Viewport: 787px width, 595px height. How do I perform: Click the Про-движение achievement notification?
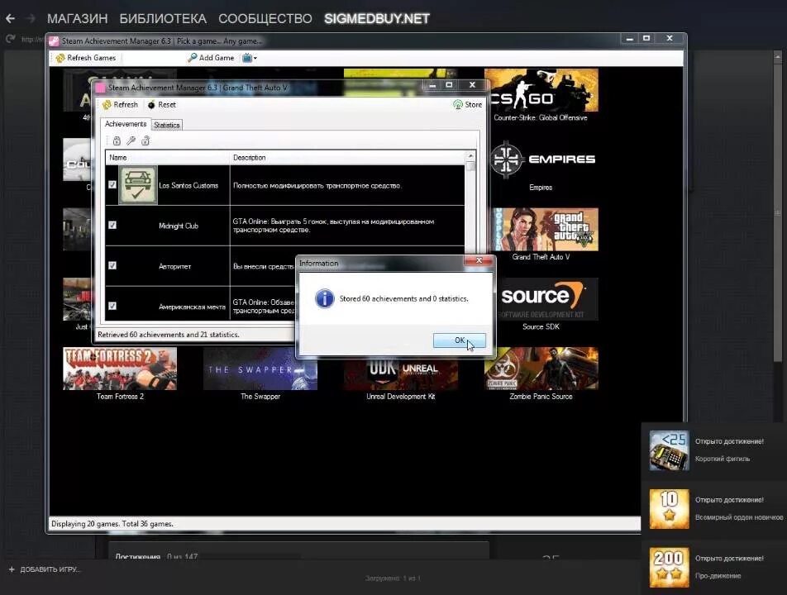pos(713,567)
